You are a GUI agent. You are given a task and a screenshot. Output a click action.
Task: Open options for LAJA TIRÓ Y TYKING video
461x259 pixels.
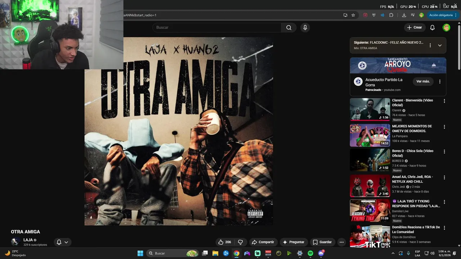coord(444,202)
